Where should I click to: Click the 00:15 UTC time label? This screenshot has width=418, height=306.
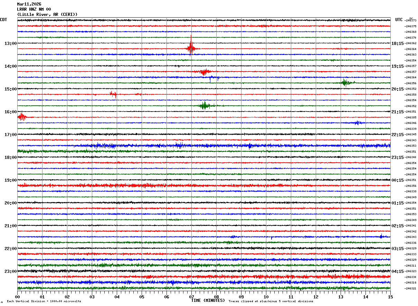[x=398, y=180]
